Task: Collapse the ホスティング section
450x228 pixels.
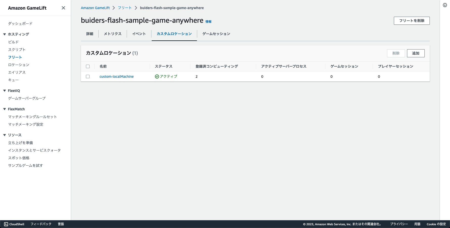Action: tap(5, 34)
